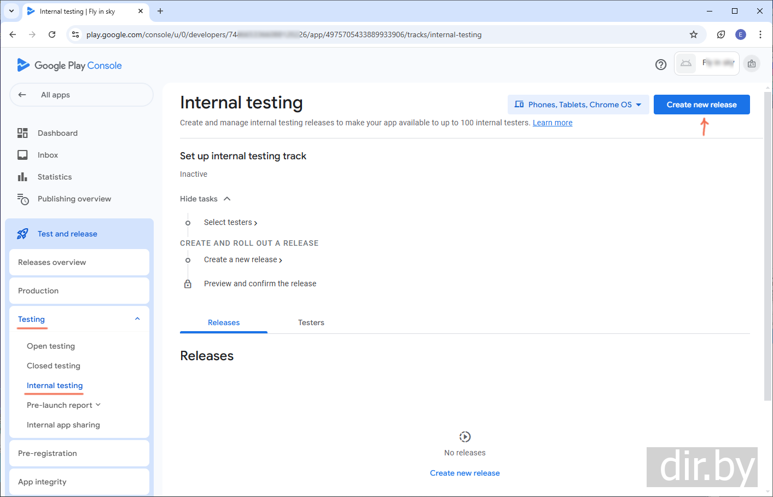Open Closed testing in sidebar

[x=54, y=366]
